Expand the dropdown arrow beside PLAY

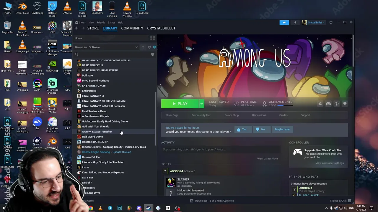pos(202,104)
